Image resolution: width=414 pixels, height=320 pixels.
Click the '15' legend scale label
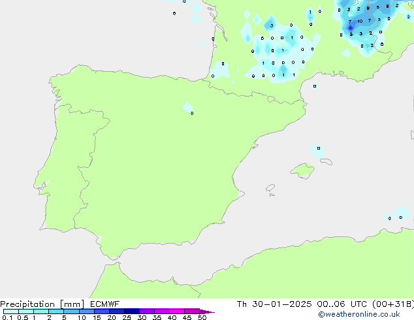pyautogui.click(x=97, y=317)
